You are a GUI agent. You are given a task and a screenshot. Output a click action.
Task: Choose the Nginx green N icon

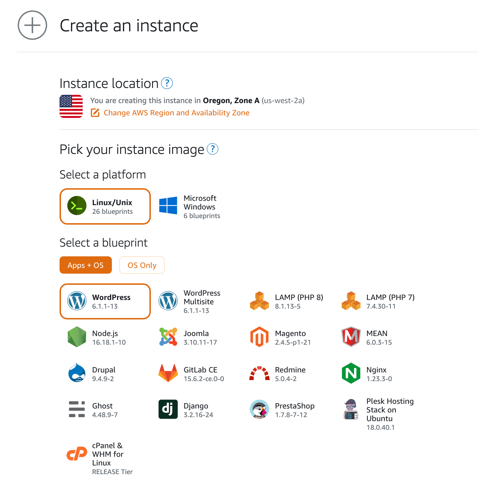[x=351, y=373]
